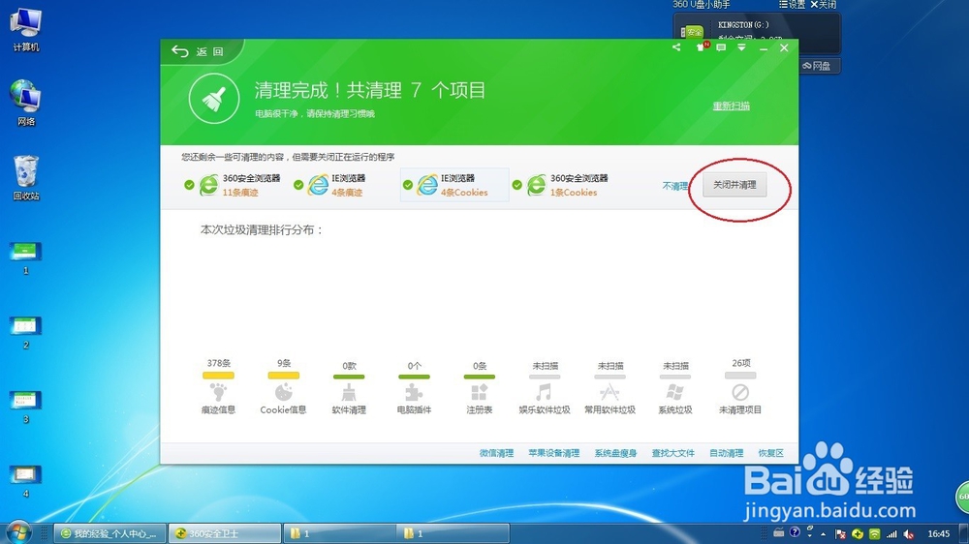969x544 pixels.
Task: Click the muted volume speaker tray icon
Action: (x=909, y=534)
